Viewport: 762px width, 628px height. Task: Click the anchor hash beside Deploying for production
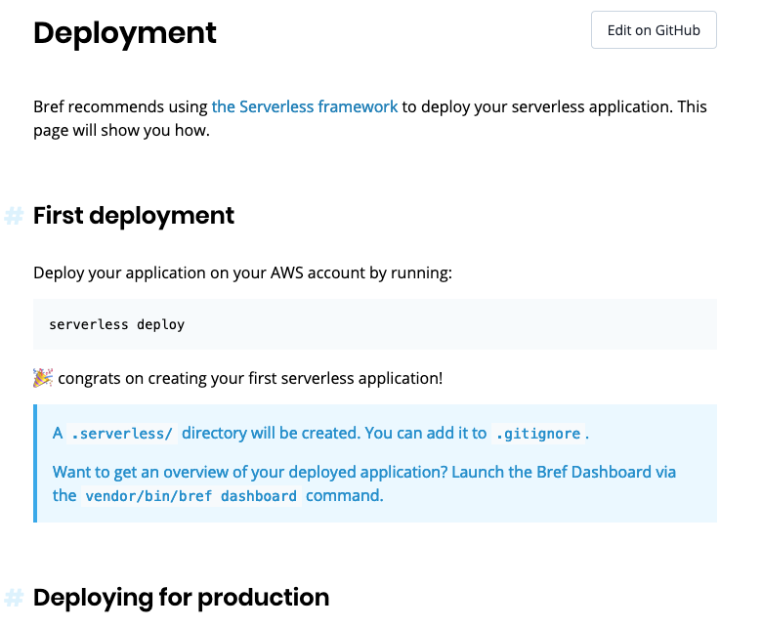[x=14, y=598]
